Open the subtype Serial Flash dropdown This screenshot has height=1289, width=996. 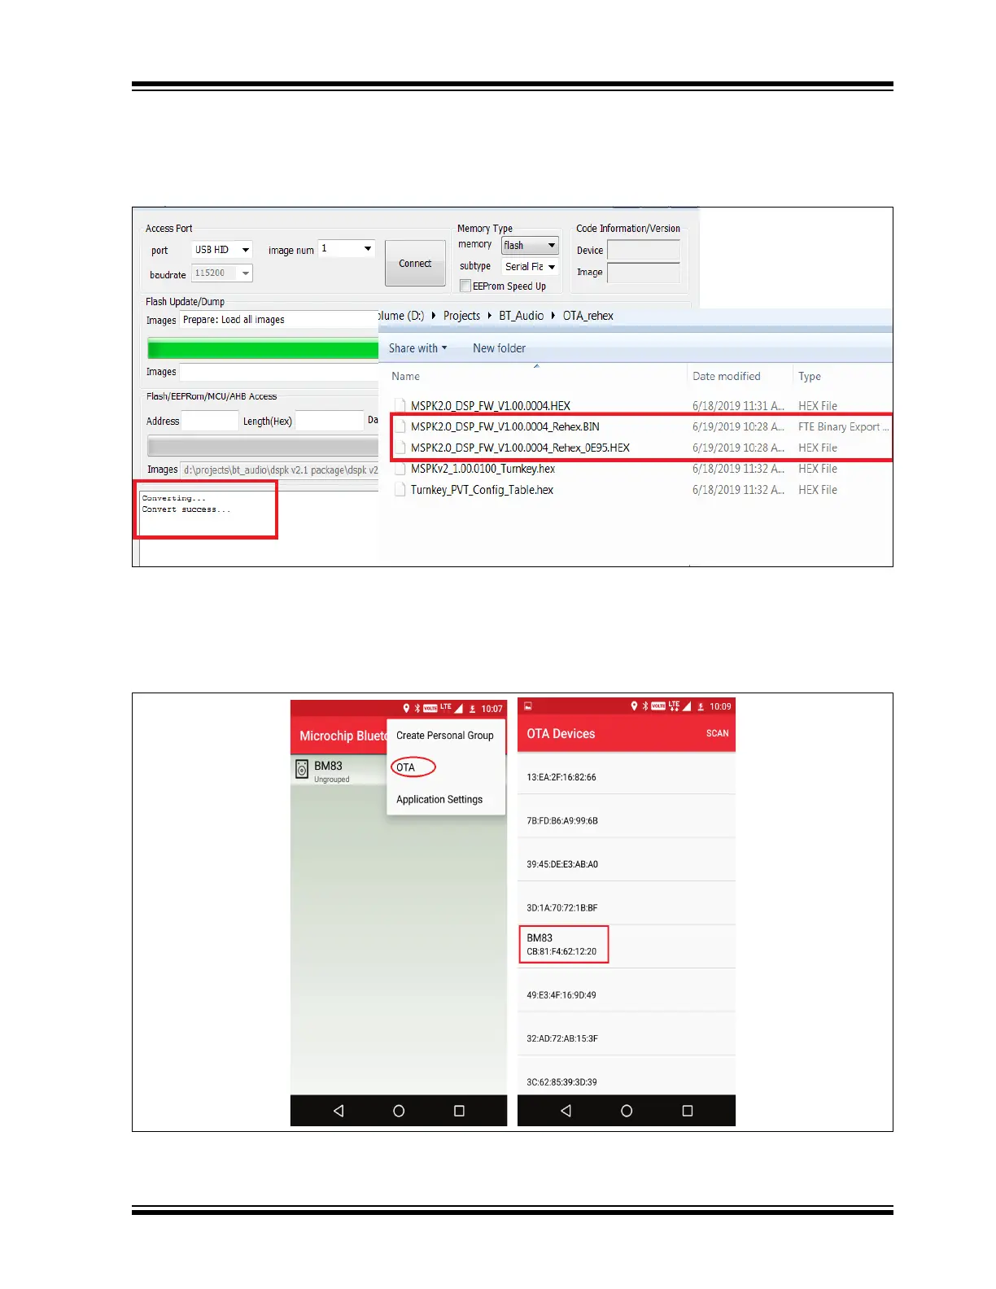pos(530,266)
